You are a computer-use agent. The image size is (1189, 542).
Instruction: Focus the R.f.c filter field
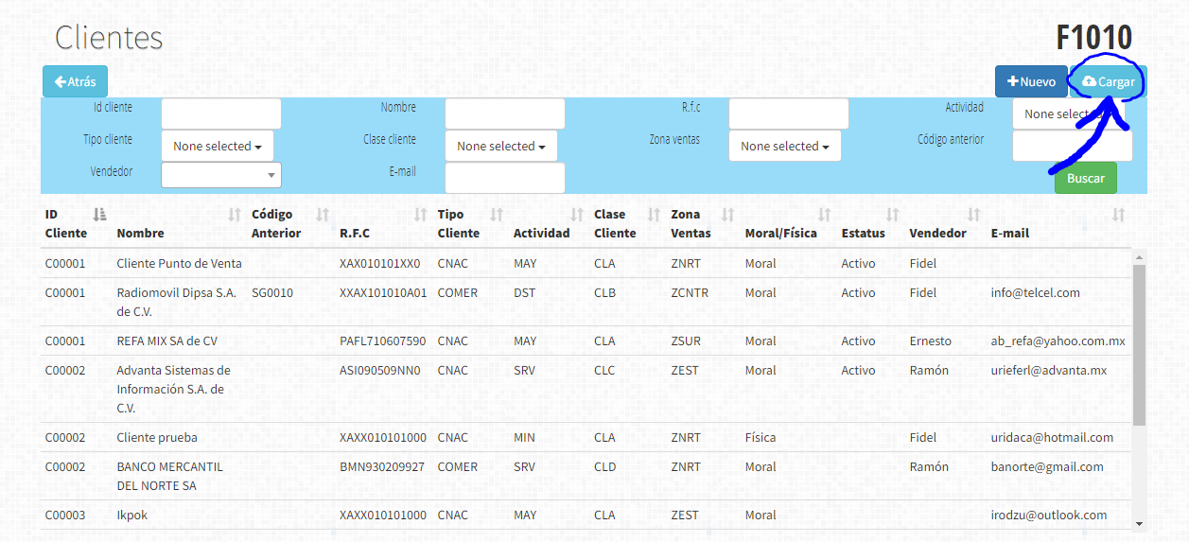tap(789, 114)
